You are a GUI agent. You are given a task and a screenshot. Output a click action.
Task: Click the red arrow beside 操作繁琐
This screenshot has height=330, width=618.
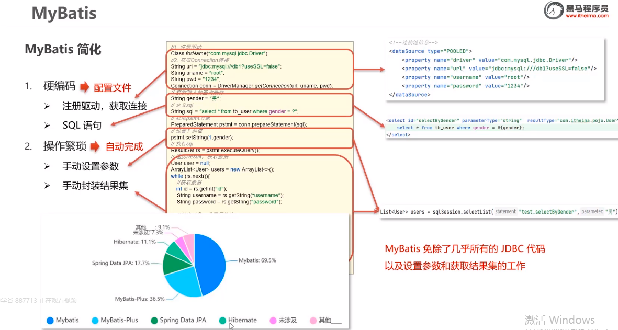tap(95, 147)
